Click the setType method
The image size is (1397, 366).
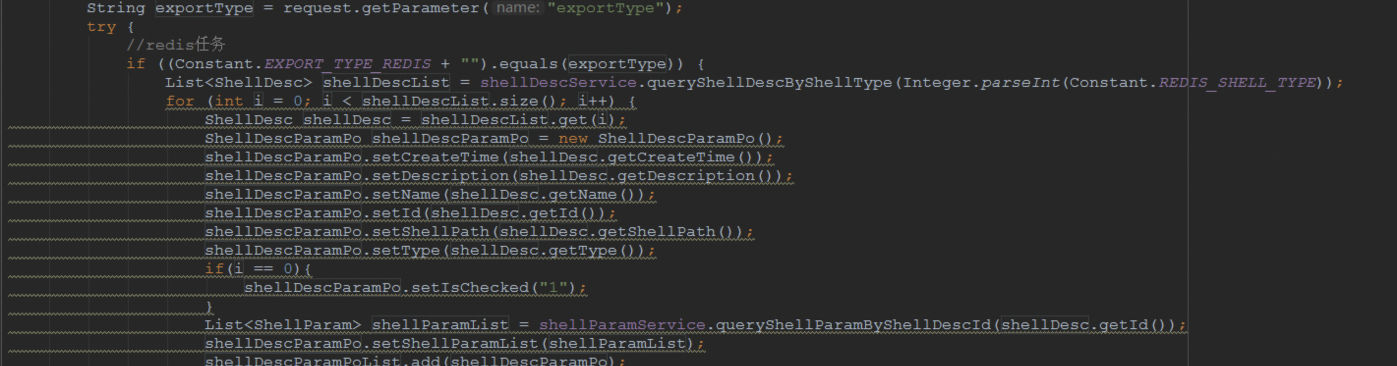406,251
